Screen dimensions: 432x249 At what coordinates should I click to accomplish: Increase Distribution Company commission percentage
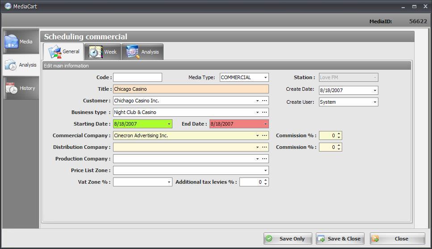tap(339, 145)
